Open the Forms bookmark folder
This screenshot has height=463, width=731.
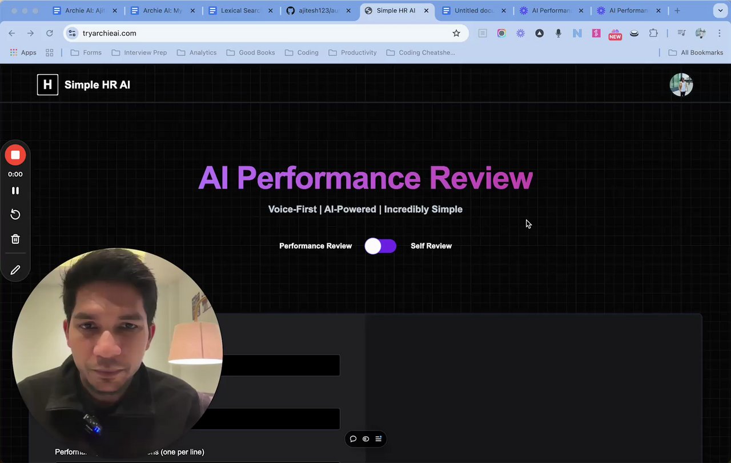point(86,53)
